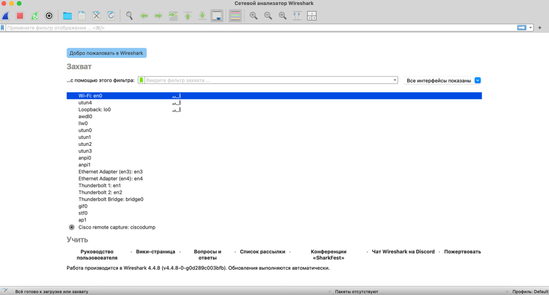Select Thunderbolt Bridge: bridge0 interface
Viewport: 549px width, 295px height.
[x=111, y=199]
